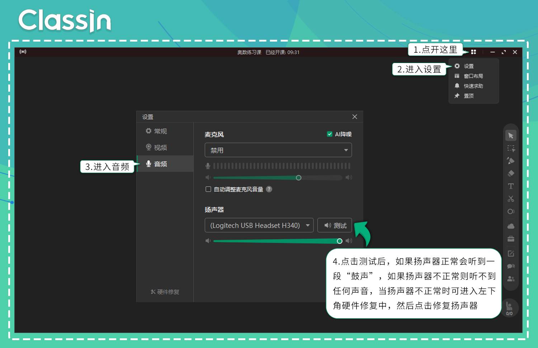The image size is (538, 348).
Task: Open the cloud disk
Action: (511, 226)
